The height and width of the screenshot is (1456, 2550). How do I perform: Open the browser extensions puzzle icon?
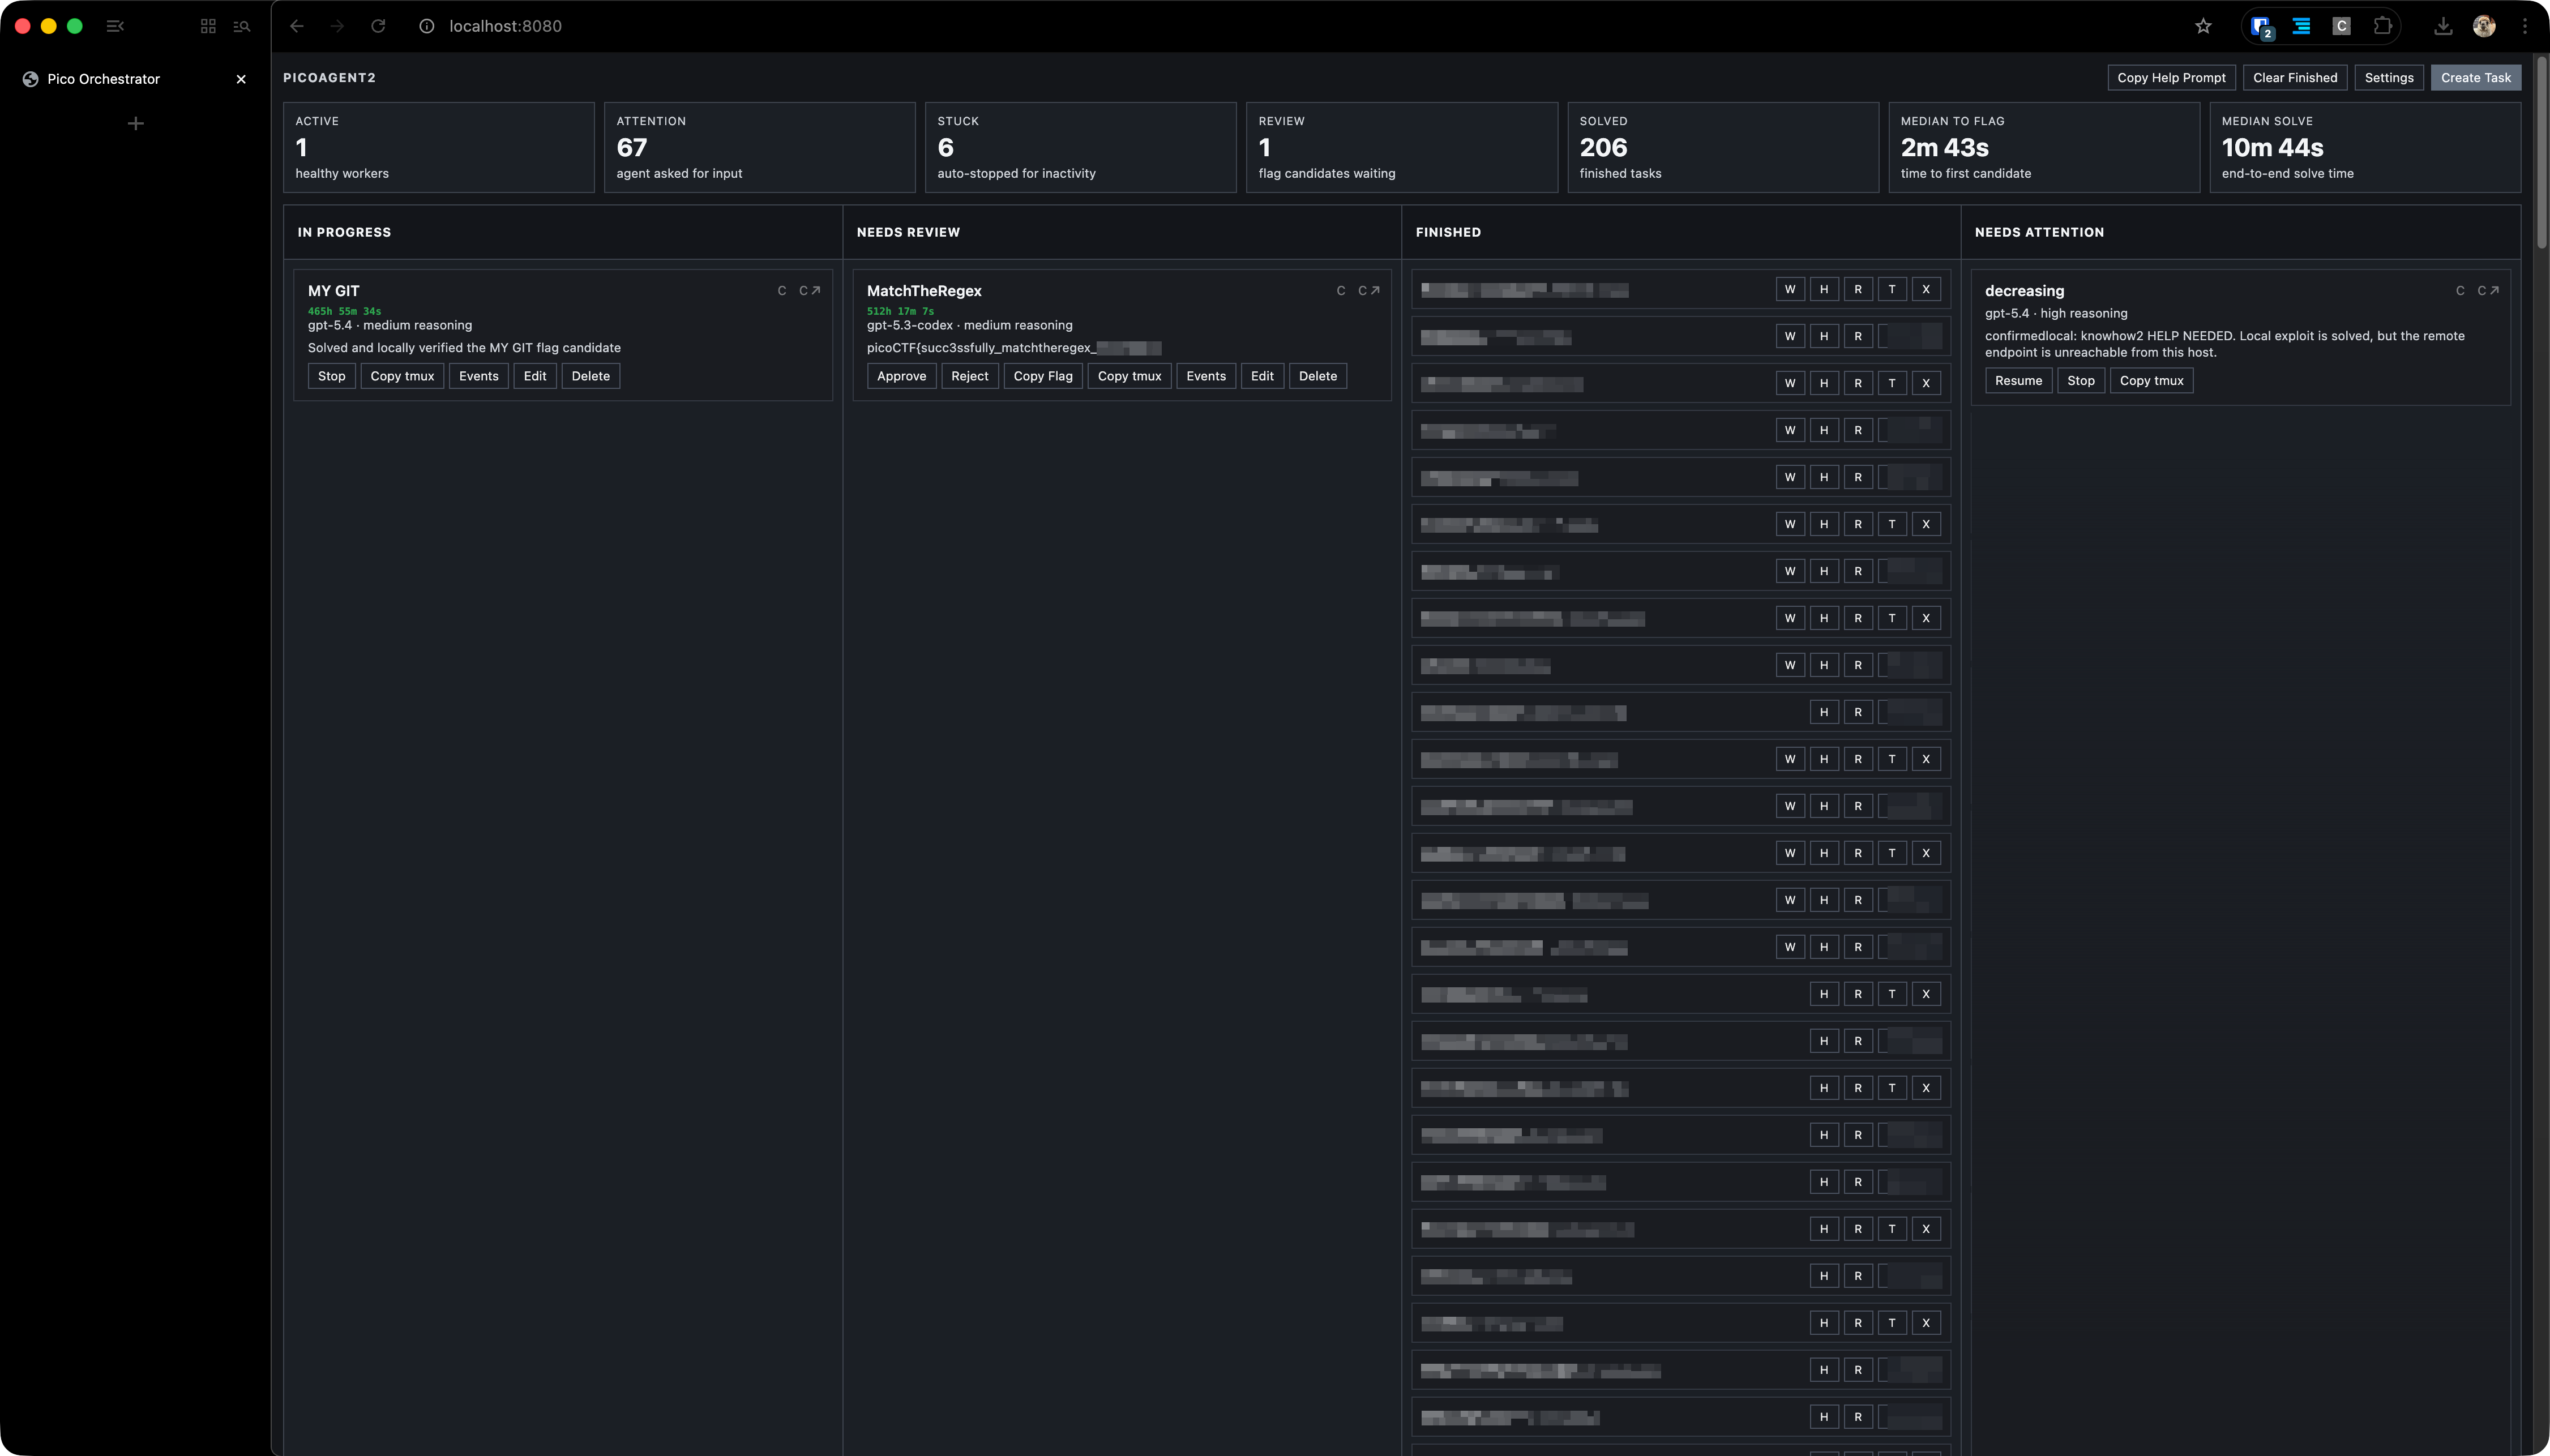point(2383,27)
